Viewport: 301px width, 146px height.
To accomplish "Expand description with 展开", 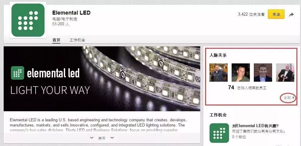I will (x=102, y=138).
